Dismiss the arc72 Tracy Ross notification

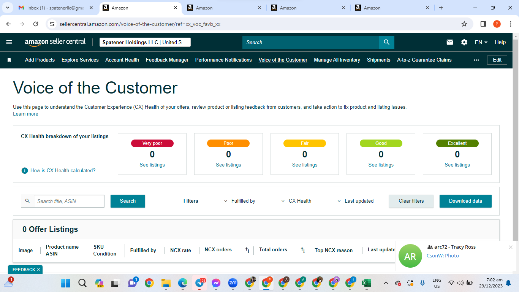click(511, 247)
